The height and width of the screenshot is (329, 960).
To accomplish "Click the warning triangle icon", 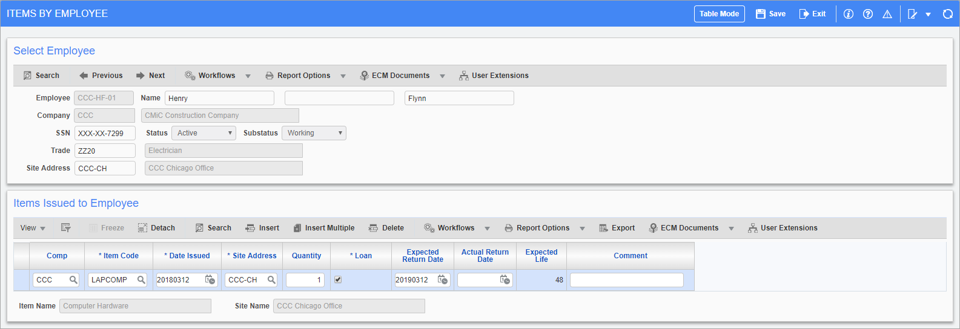I will tap(887, 14).
